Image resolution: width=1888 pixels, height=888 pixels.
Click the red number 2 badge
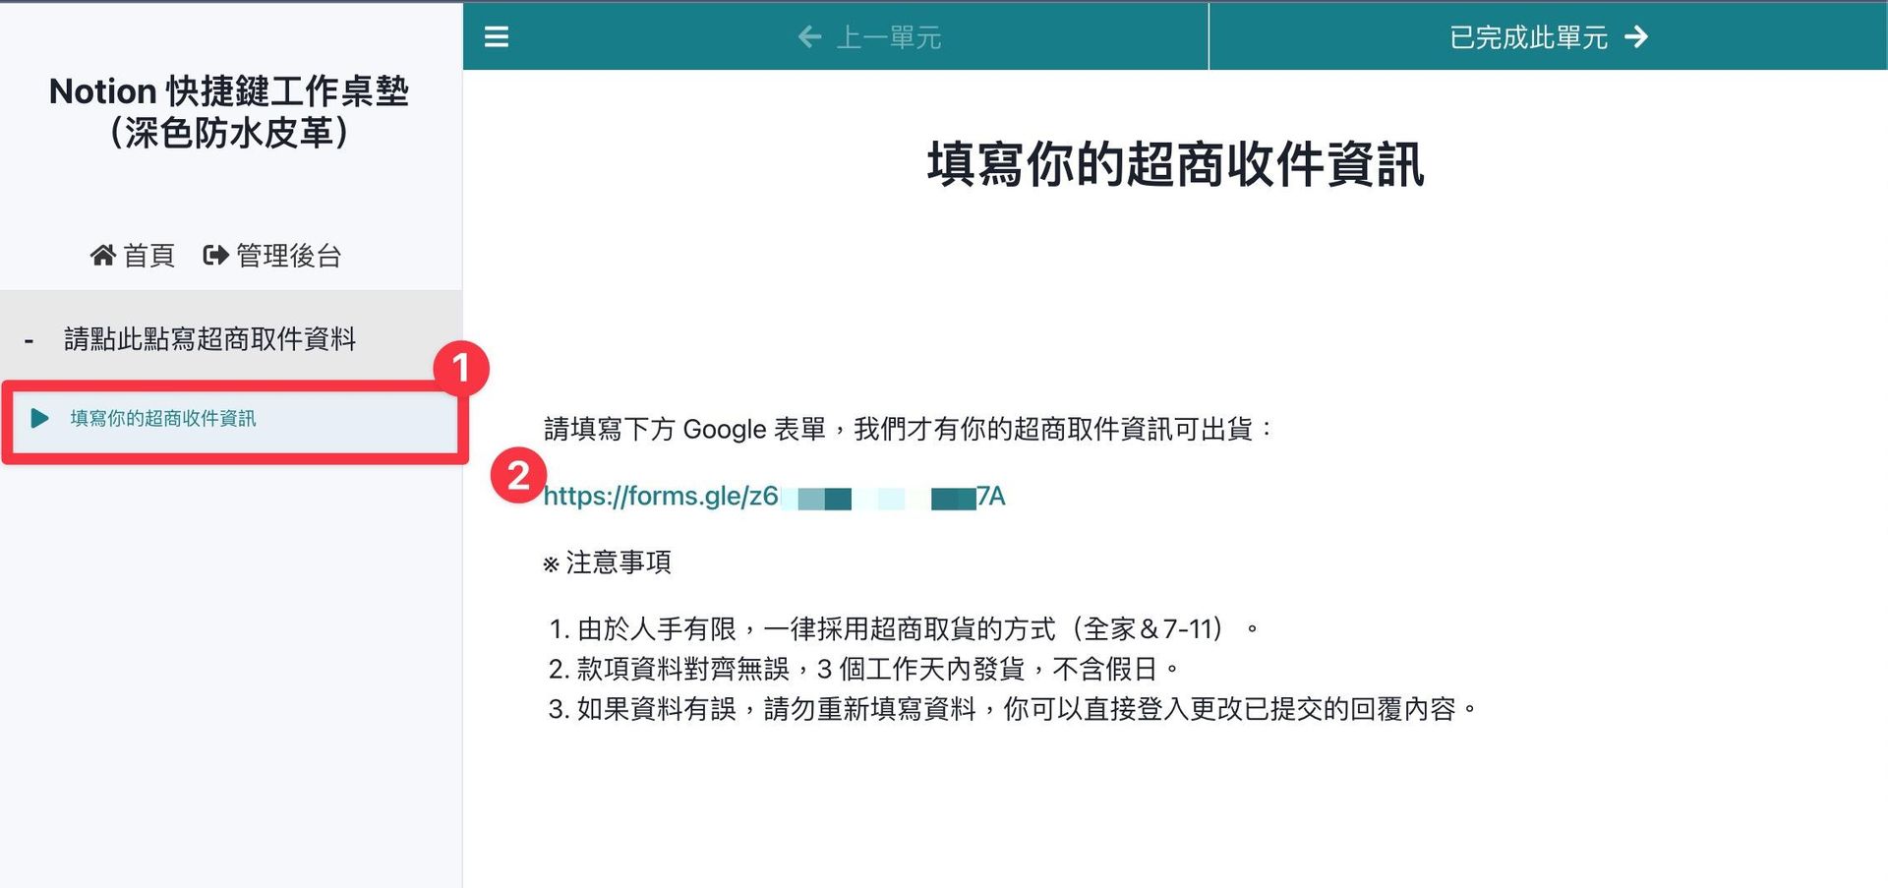518,476
